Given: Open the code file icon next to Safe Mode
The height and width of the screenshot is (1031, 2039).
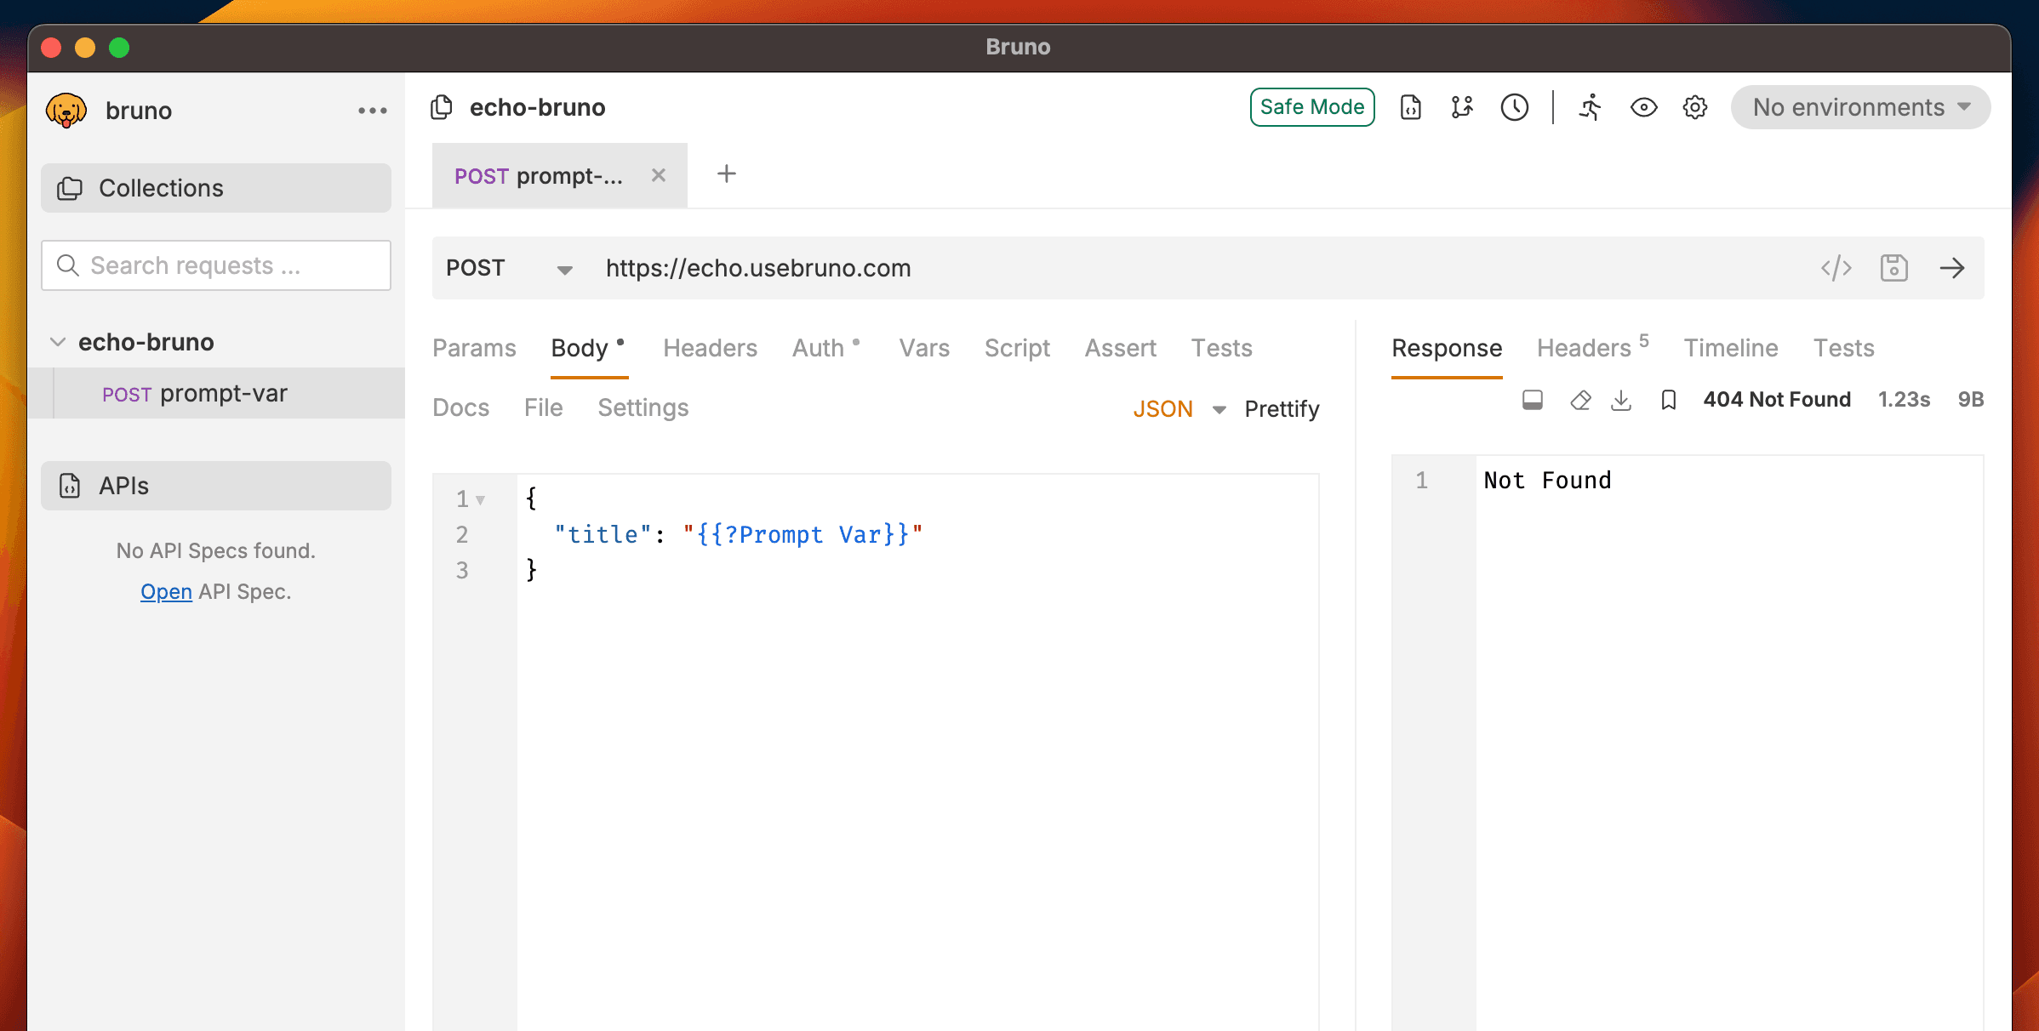Looking at the screenshot, I should 1410,107.
